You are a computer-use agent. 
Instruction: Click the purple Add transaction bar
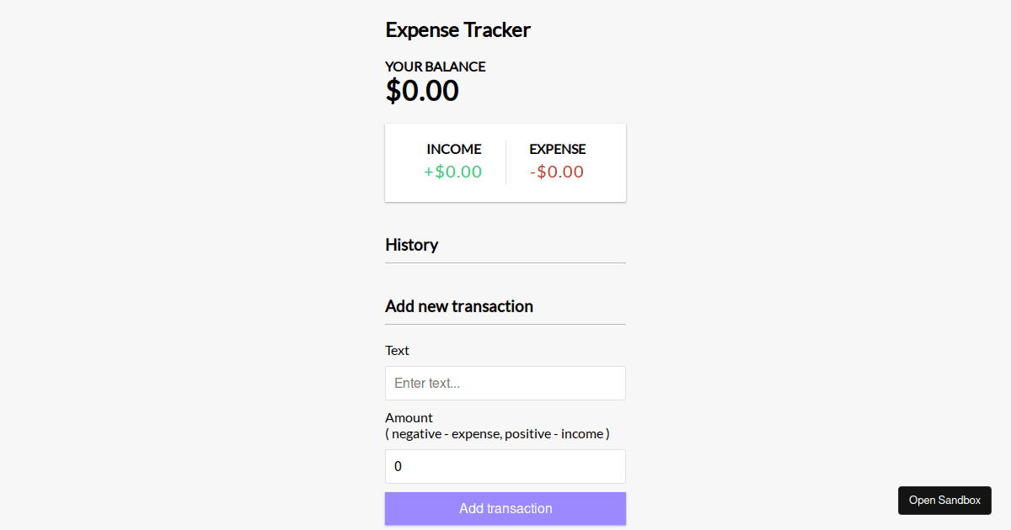pyautogui.click(x=505, y=508)
